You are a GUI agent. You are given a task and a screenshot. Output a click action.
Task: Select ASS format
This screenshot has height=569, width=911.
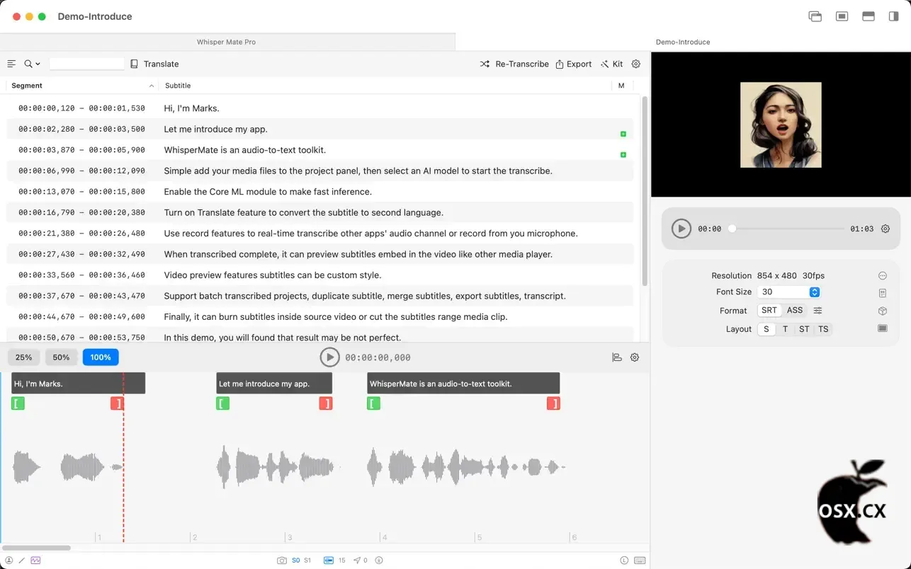(795, 311)
